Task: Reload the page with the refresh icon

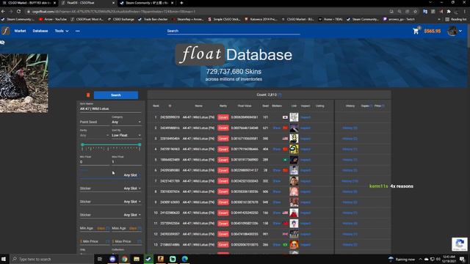Action: [18, 12]
